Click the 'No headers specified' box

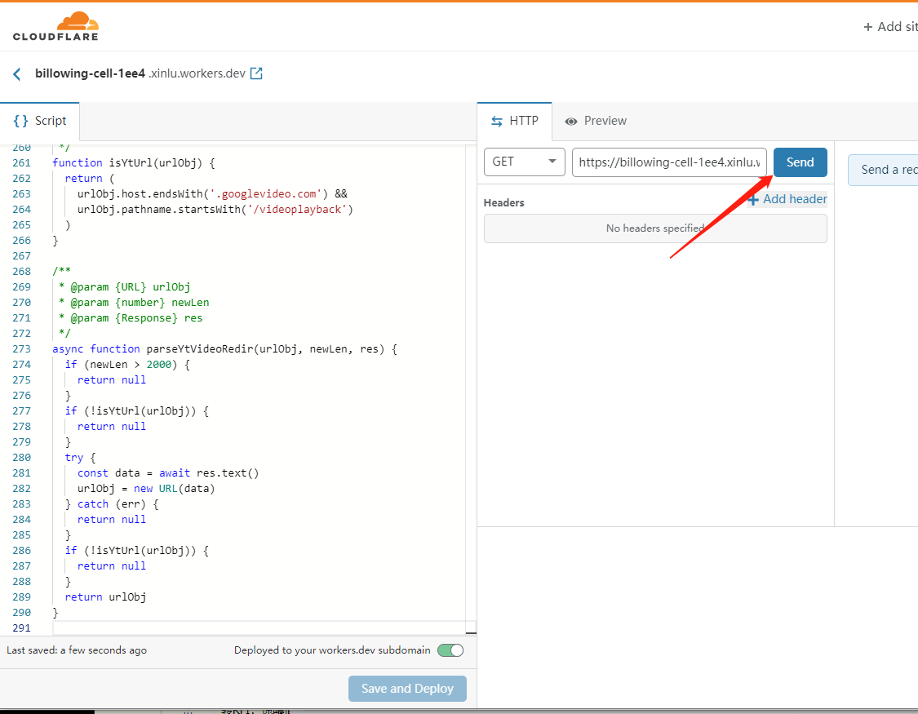pyautogui.click(x=655, y=228)
